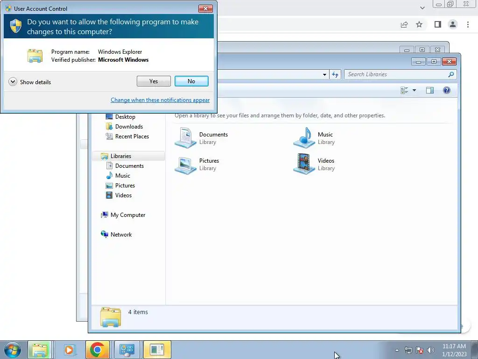Image resolution: width=478 pixels, height=359 pixels.
Task: Open Action Center flag tray icon
Action: click(x=420, y=350)
